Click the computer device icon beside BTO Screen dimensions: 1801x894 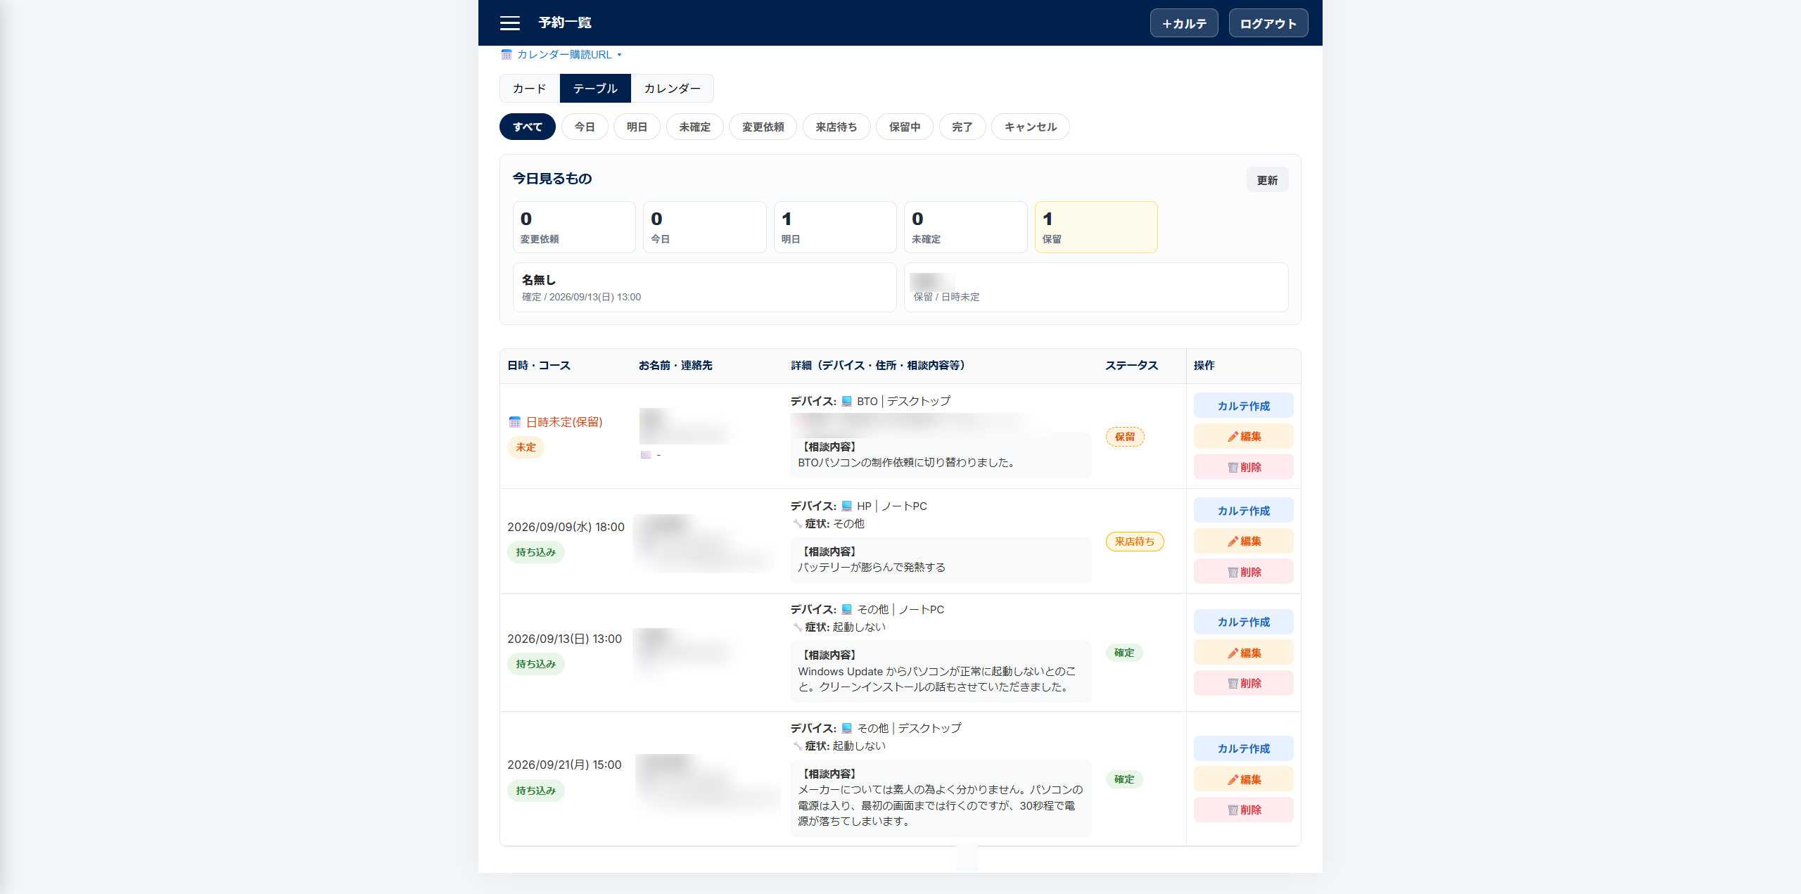pos(847,402)
